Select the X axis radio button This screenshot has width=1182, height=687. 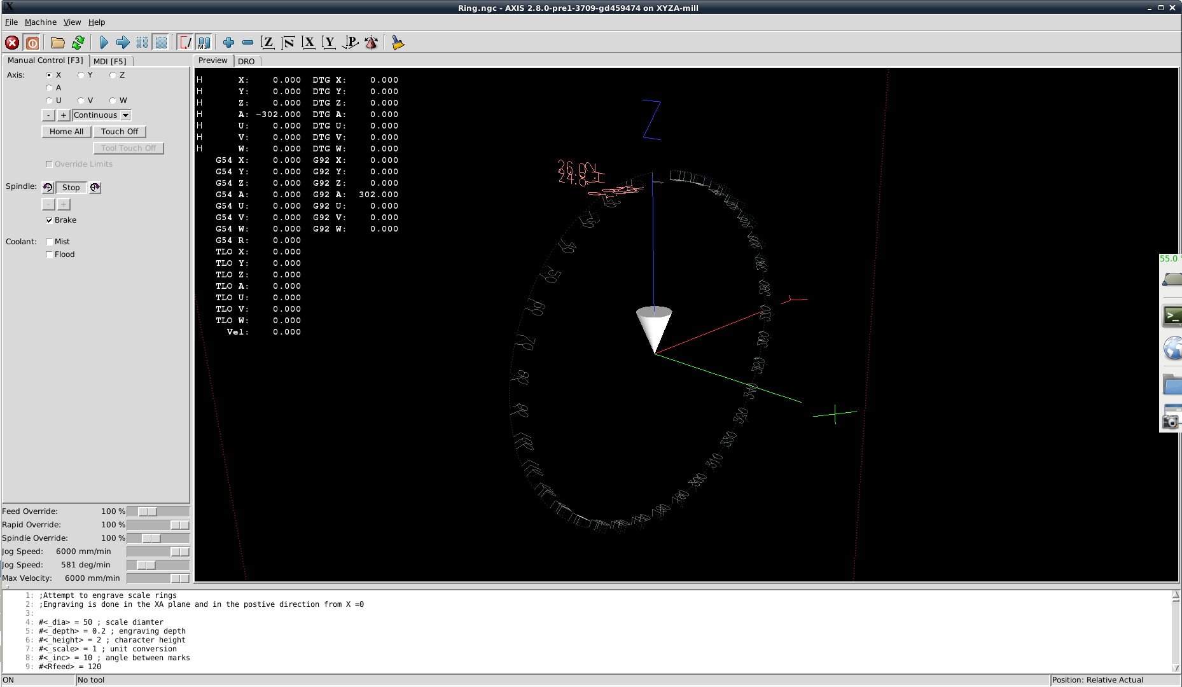click(x=49, y=75)
